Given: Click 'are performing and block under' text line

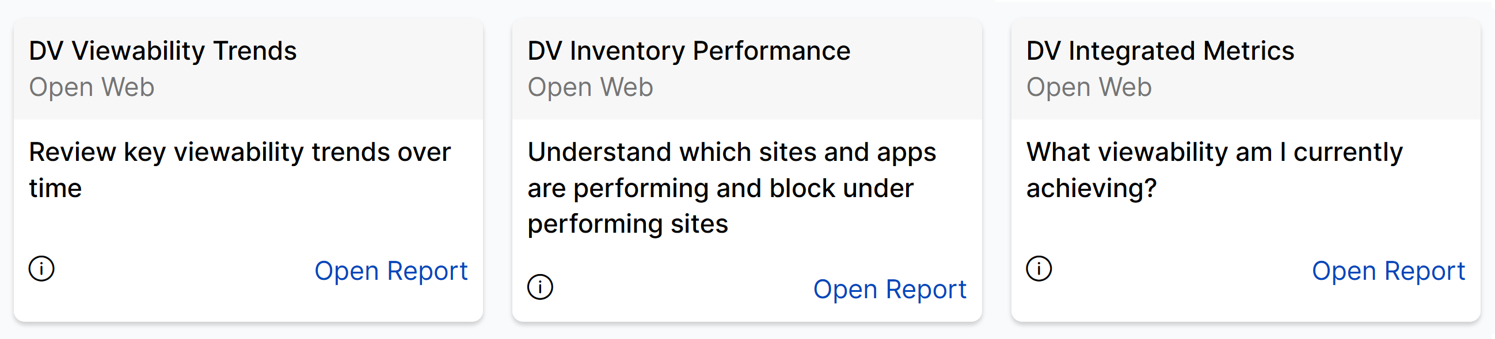Looking at the screenshot, I should 720,188.
